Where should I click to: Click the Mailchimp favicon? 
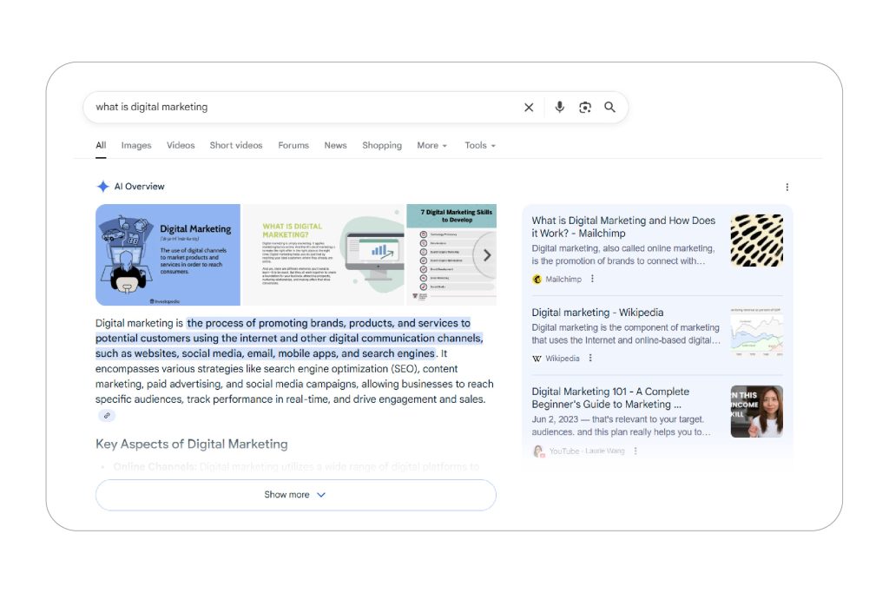tap(537, 279)
